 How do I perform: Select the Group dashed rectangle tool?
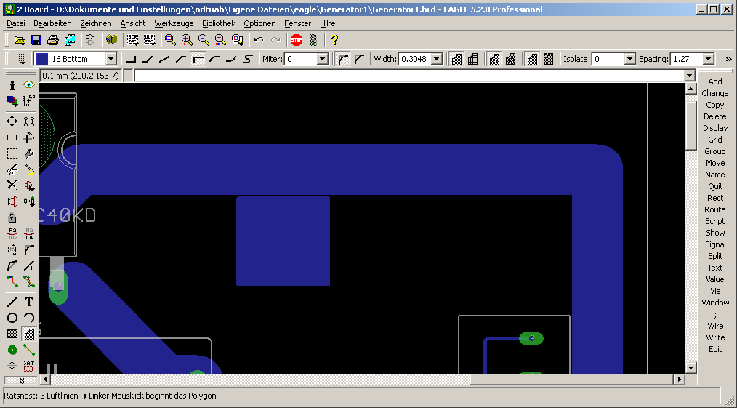pyautogui.click(x=12, y=153)
